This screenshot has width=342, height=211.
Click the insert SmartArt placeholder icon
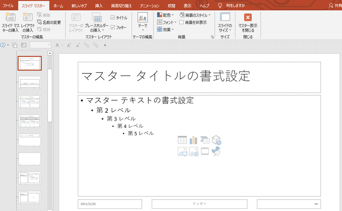pyautogui.click(x=205, y=140)
